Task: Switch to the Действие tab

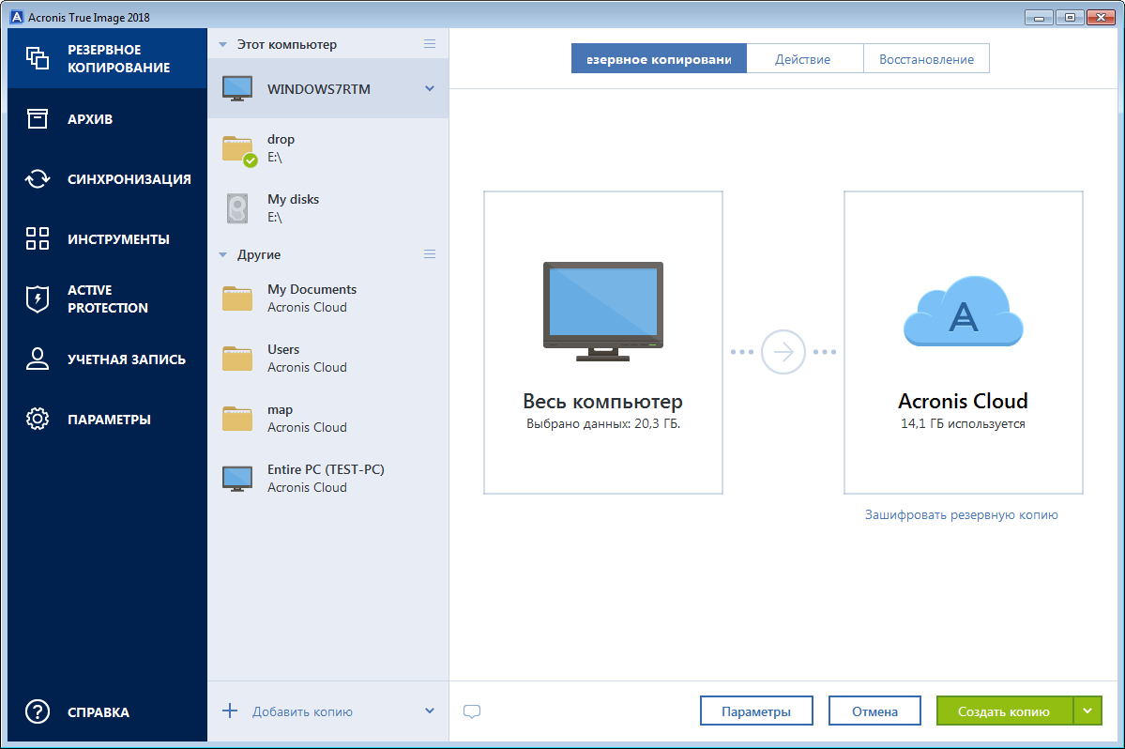Action: pyautogui.click(x=803, y=59)
